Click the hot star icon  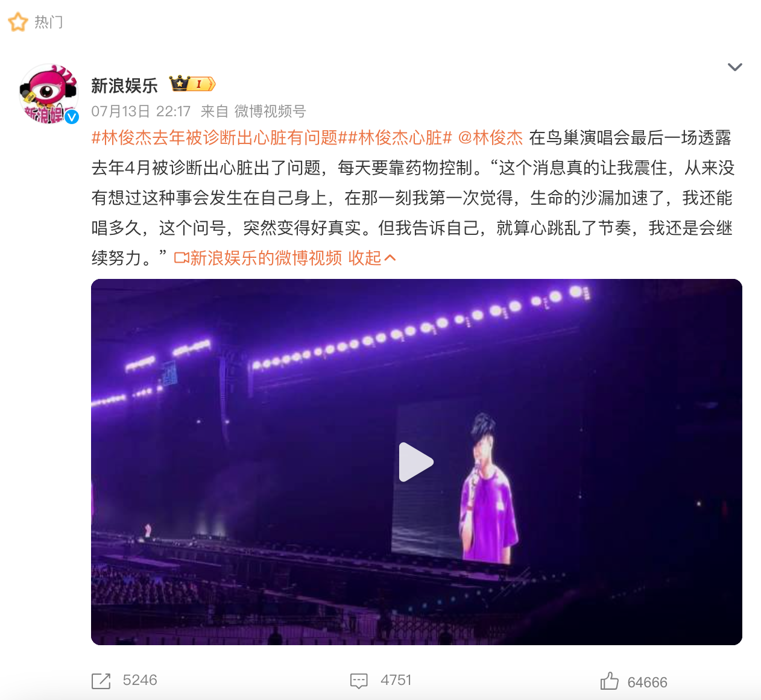18,22
